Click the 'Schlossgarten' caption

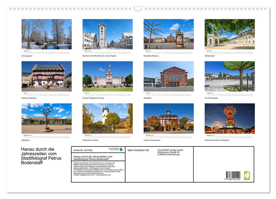pos(27,56)
